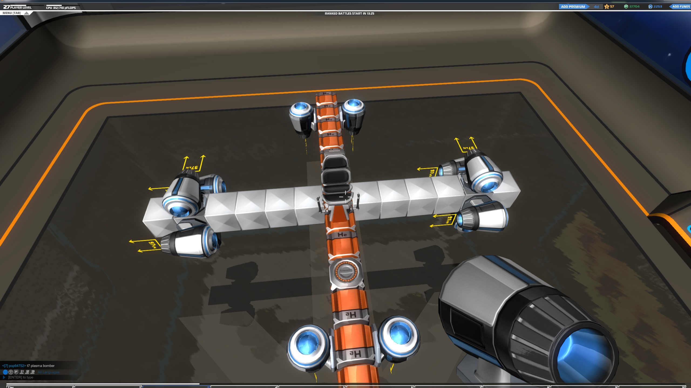
Task: Open the platoon chat shield icon
Action: coord(16,372)
